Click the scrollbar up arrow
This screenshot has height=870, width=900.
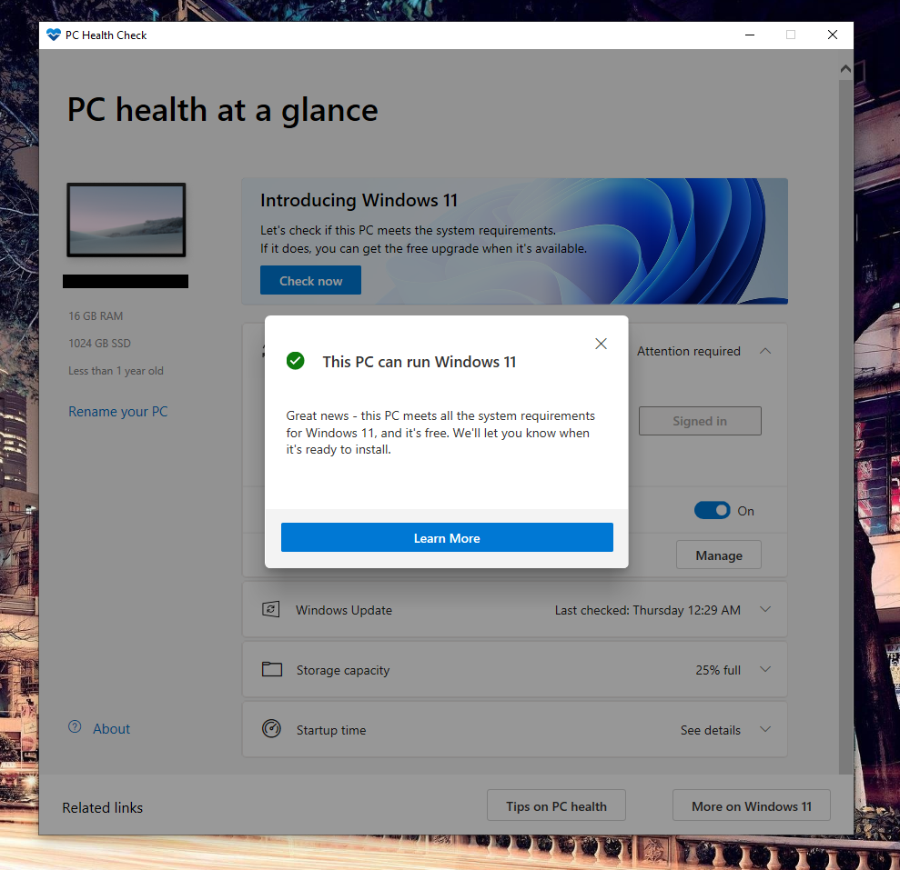(x=845, y=69)
